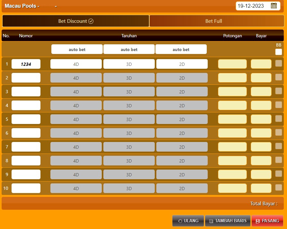This screenshot has width=287, height=229.
Task: Click the 3D bet field in row 1
Action: [129, 64]
